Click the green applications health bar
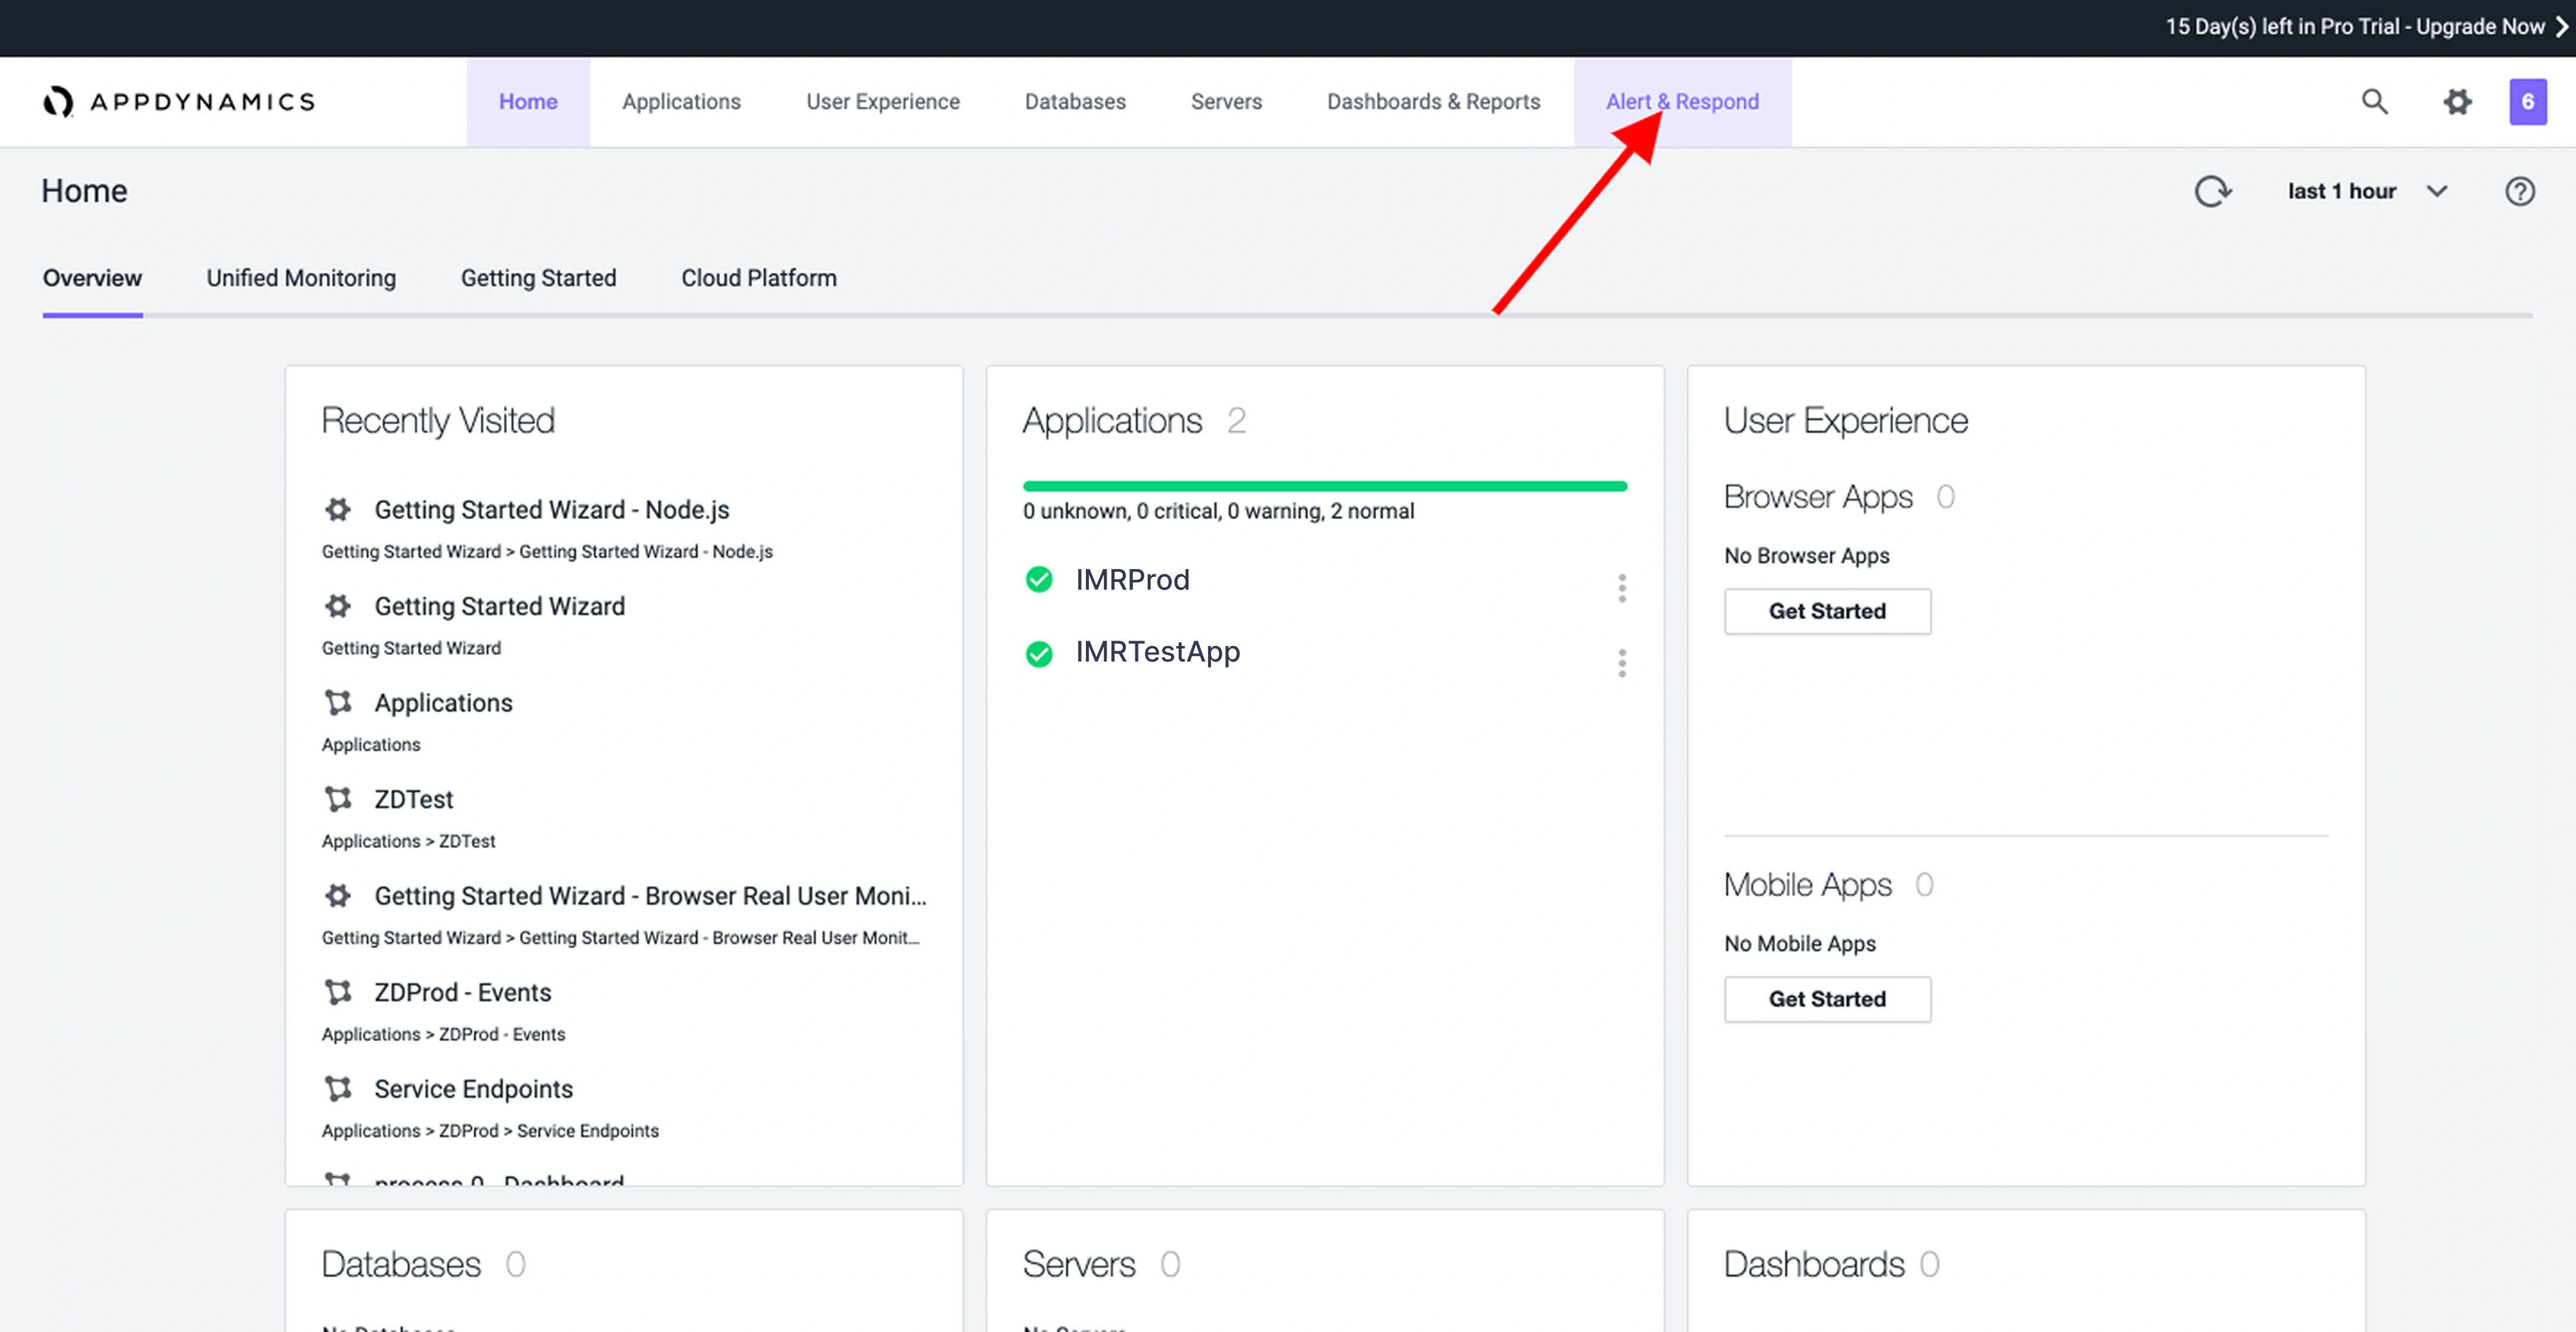The height and width of the screenshot is (1332, 2576). 1324,487
